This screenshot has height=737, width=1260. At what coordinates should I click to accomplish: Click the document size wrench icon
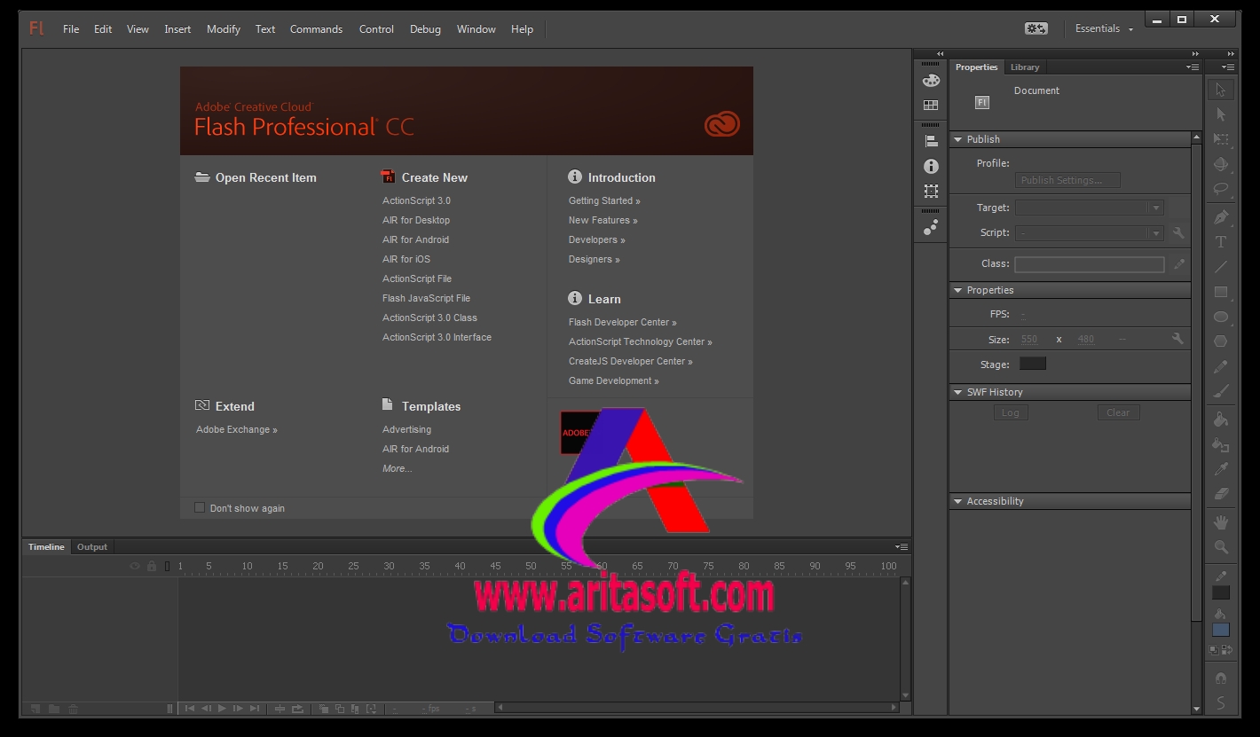click(1177, 339)
